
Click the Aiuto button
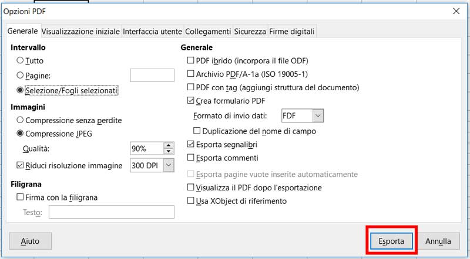pos(31,241)
